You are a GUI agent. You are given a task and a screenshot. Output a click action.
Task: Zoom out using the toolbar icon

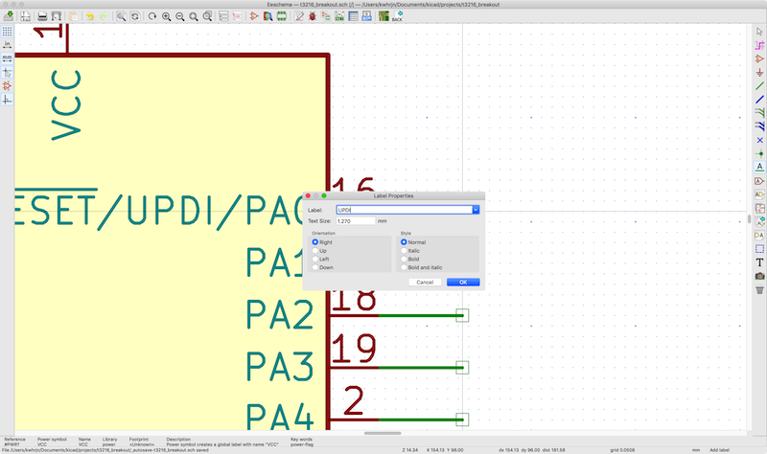(180, 16)
